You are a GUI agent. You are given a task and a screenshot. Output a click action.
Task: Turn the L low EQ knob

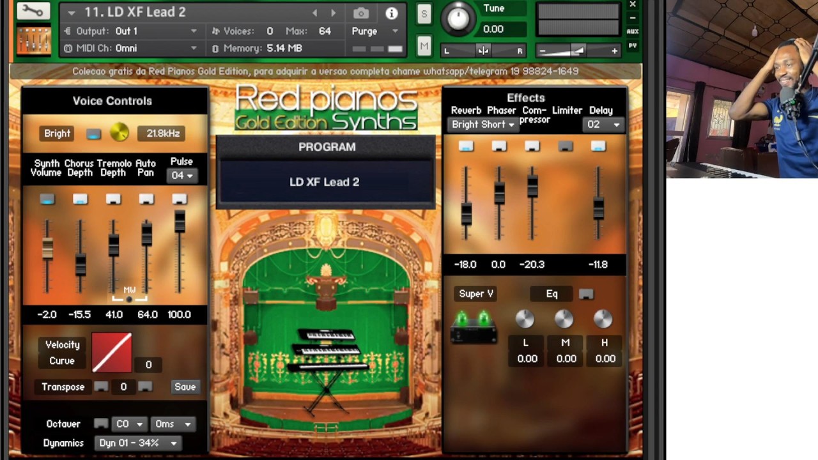[525, 319]
